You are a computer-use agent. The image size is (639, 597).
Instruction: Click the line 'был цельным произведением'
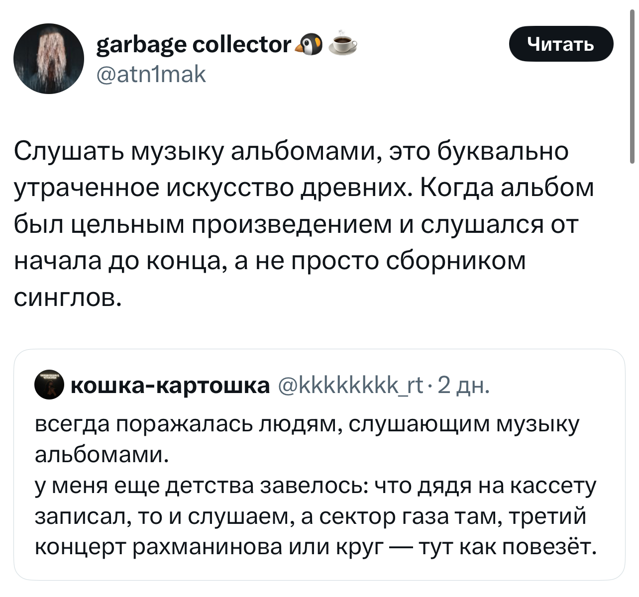click(x=296, y=224)
